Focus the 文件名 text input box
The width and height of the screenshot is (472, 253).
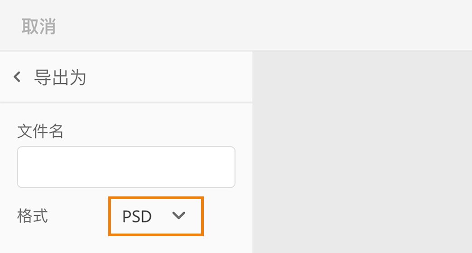pos(126,167)
